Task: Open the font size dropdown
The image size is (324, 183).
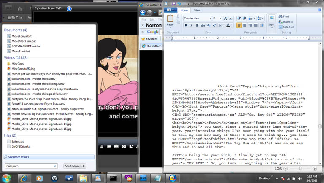Action: coord(220,19)
